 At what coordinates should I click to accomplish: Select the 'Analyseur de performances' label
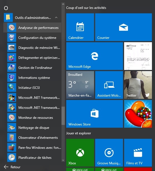pyautogui.click(x=38, y=28)
